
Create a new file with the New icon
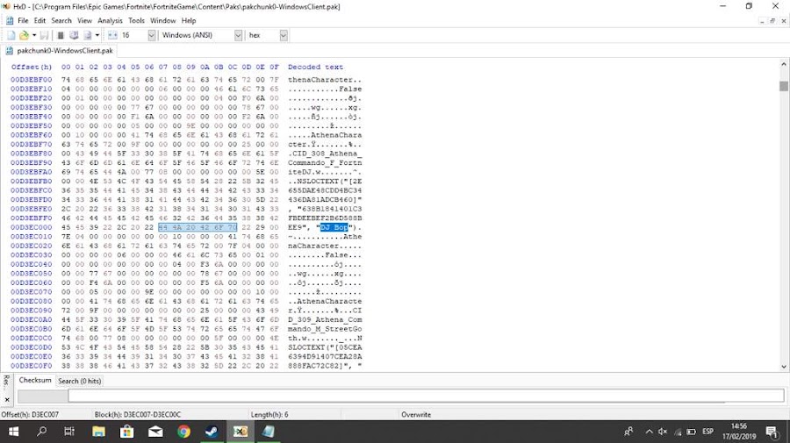pyautogui.click(x=11, y=35)
